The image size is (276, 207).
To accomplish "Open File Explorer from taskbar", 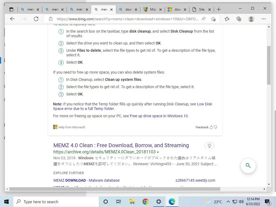I will pos(132,202).
